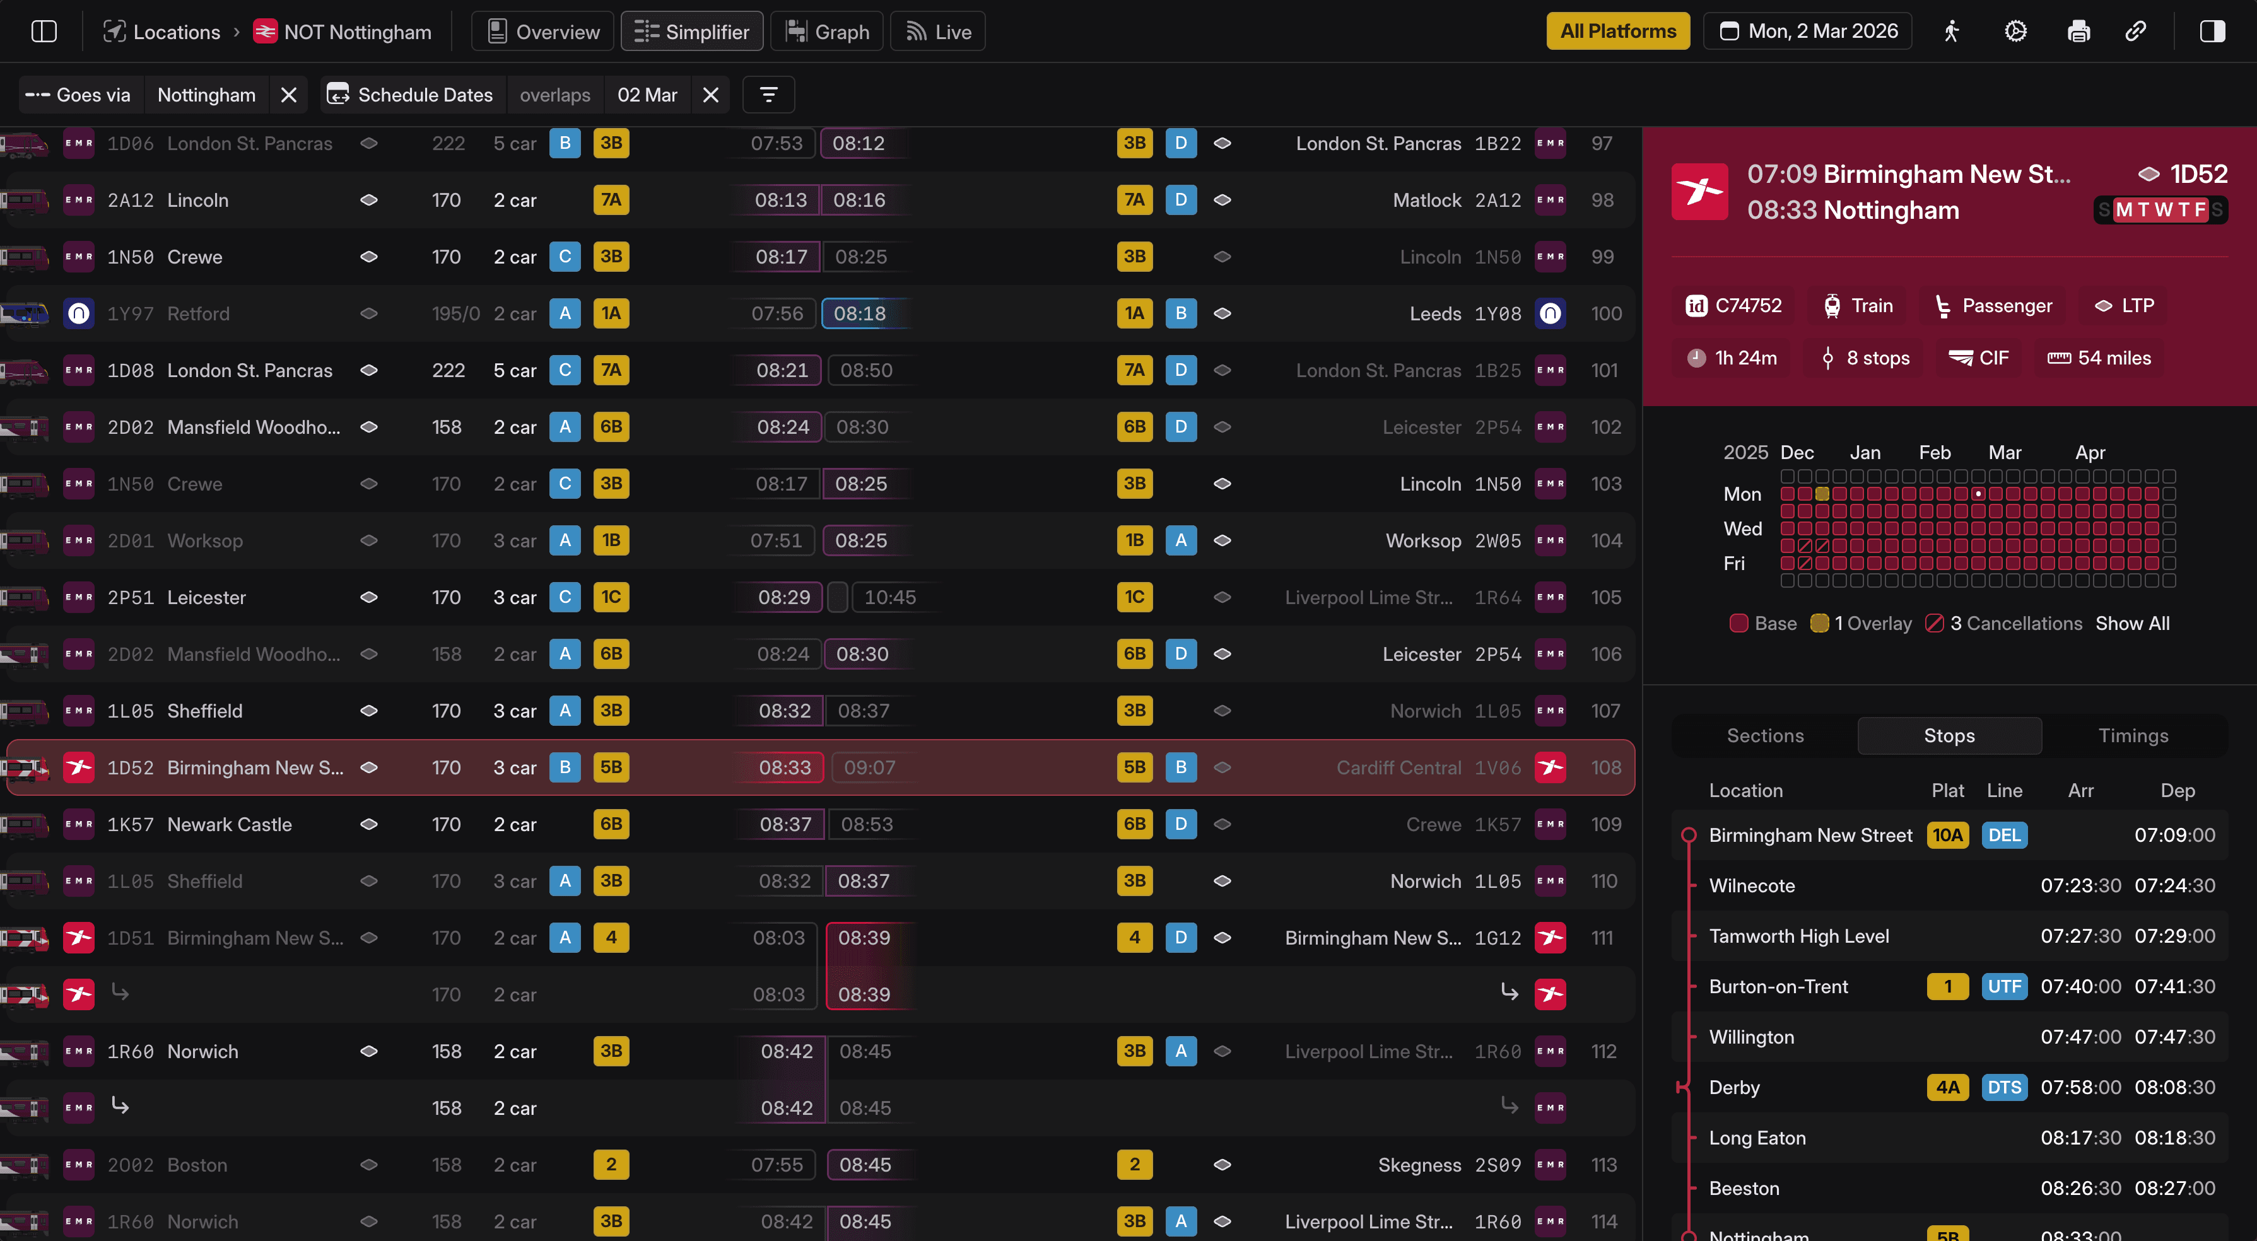Screen dimensions: 2257x1241
Task: Open settings gear icon
Action: coord(2015,32)
